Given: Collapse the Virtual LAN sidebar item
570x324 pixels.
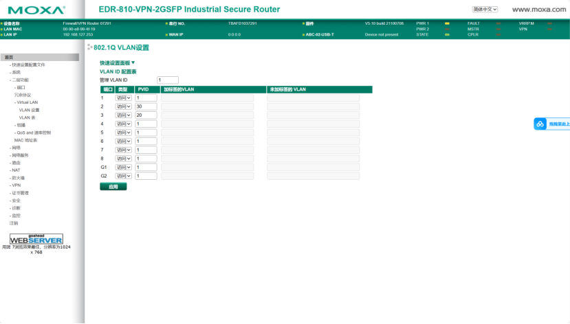Looking at the screenshot, I should coord(27,103).
